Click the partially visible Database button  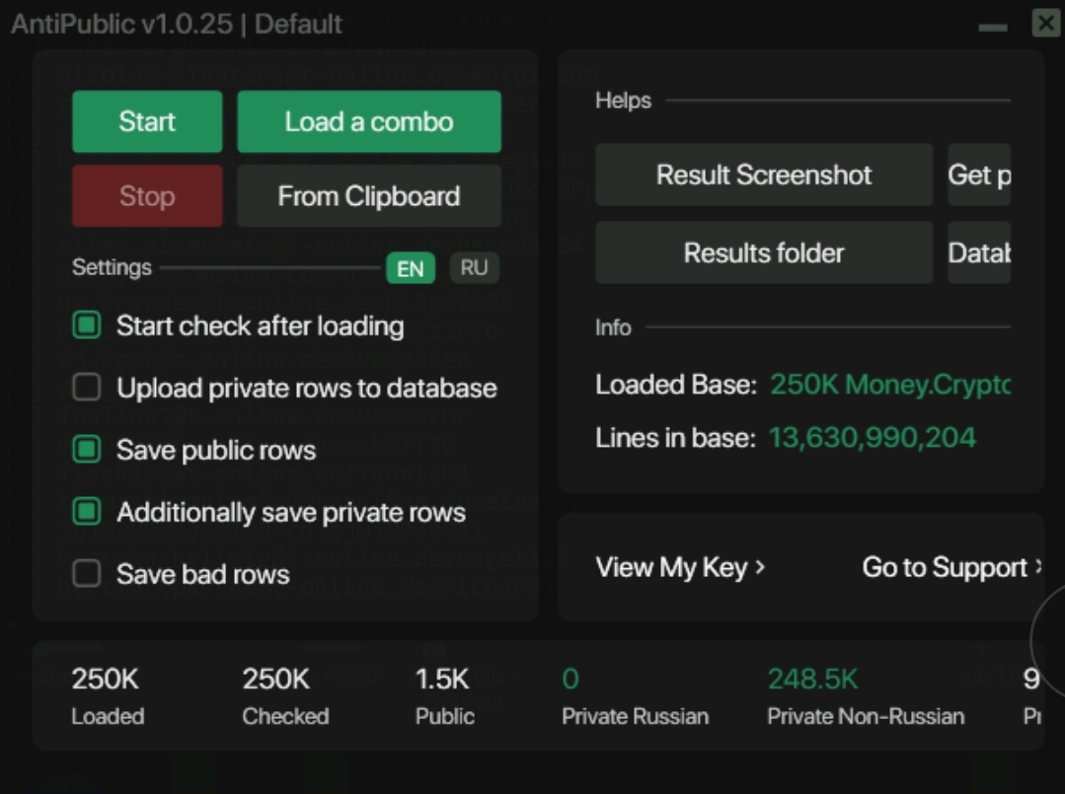pos(978,253)
